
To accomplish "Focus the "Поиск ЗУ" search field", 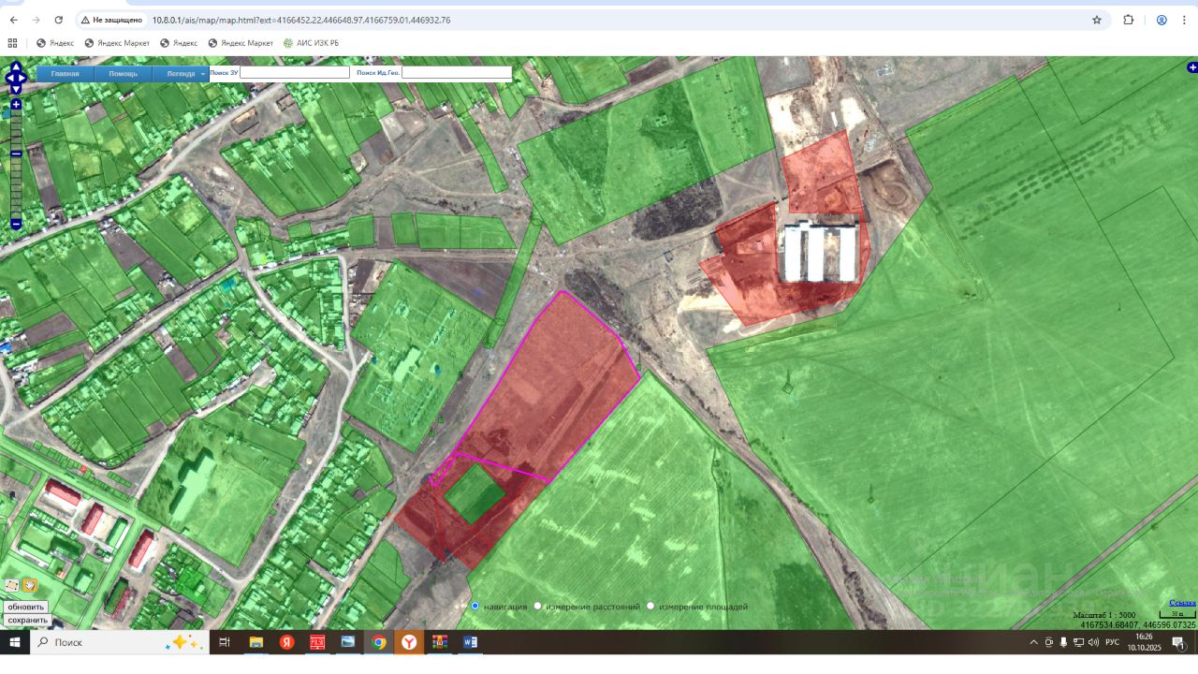I will (x=294, y=72).
